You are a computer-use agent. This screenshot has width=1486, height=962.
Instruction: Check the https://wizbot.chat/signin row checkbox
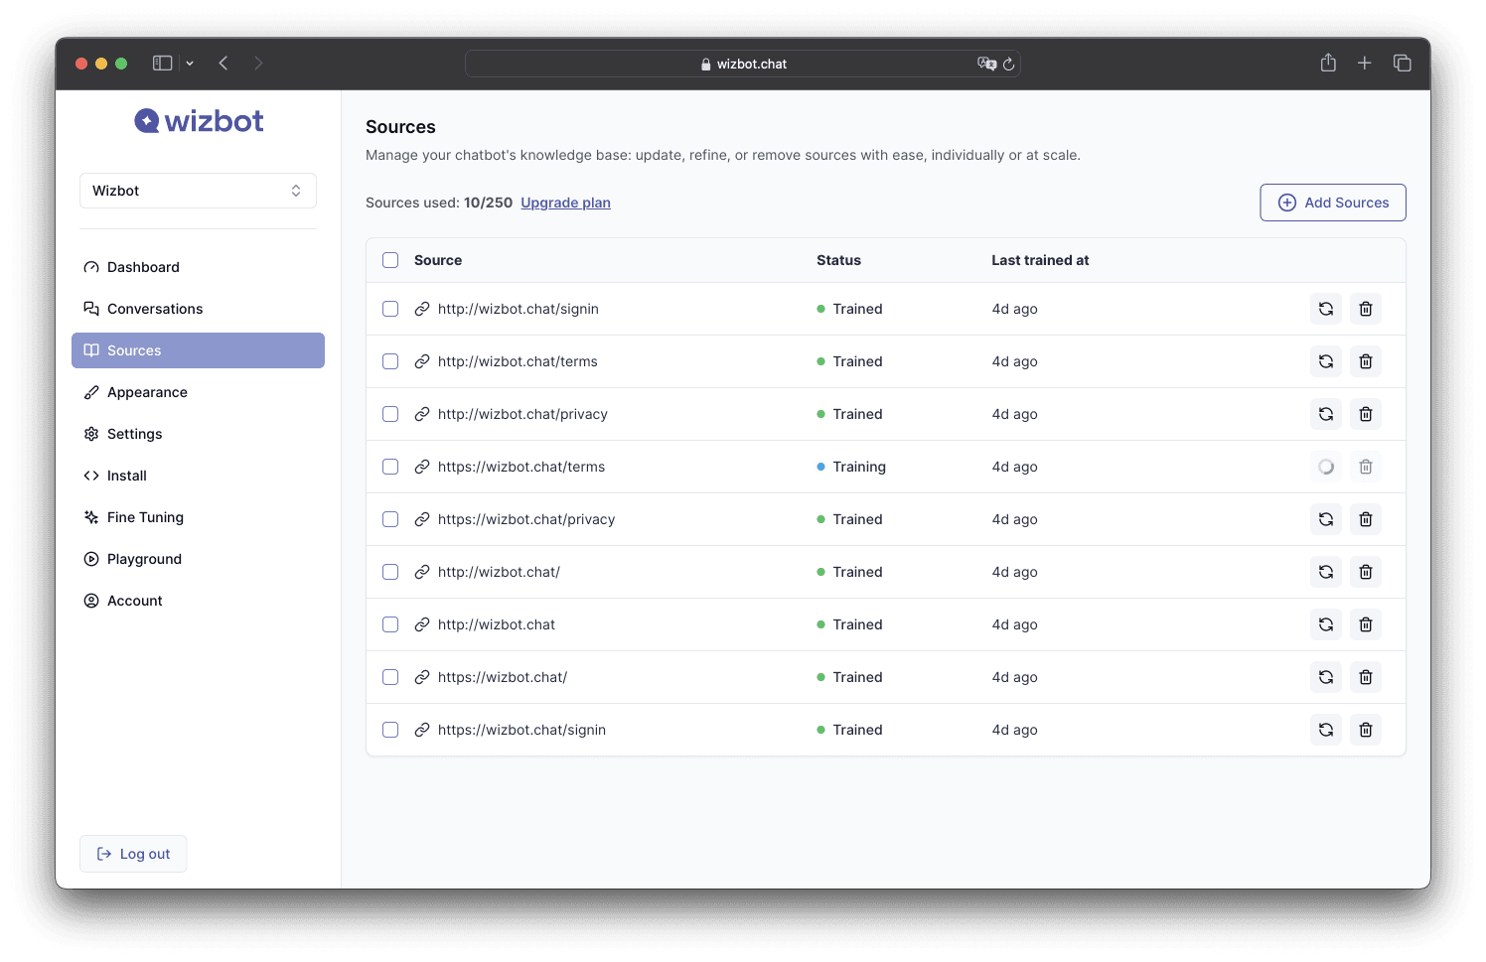coord(390,730)
